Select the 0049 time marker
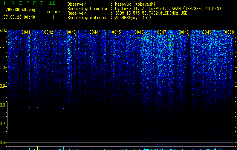The image size is (237, 150). click(x=207, y=32)
